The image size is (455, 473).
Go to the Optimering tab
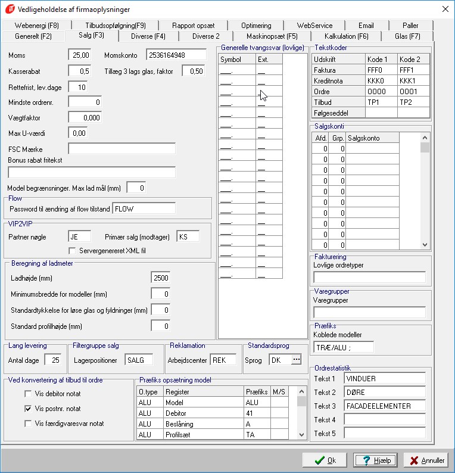coord(256,26)
